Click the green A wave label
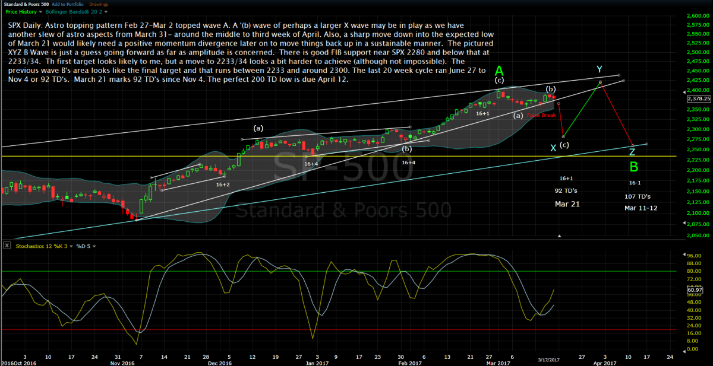 click(x=499, y=71)
